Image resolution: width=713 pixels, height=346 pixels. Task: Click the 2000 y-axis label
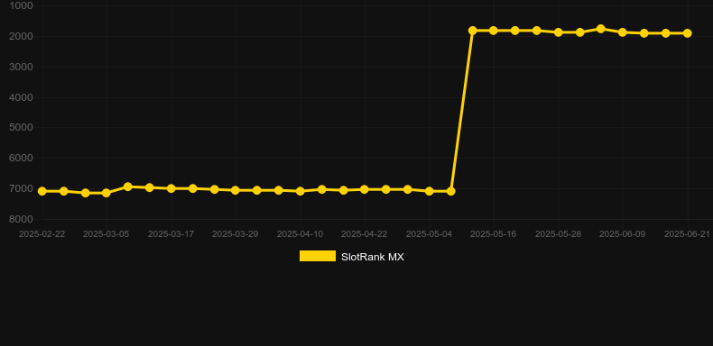tap(21, 36)
